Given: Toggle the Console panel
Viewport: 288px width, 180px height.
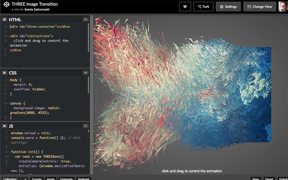Looking at the screenshot, I should point(37,179).
